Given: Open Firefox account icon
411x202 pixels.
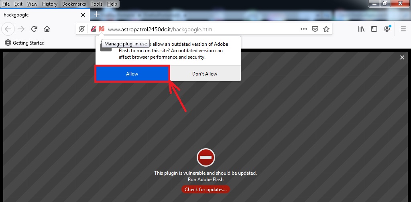Looking at the screenshot, I should [387, 29].
